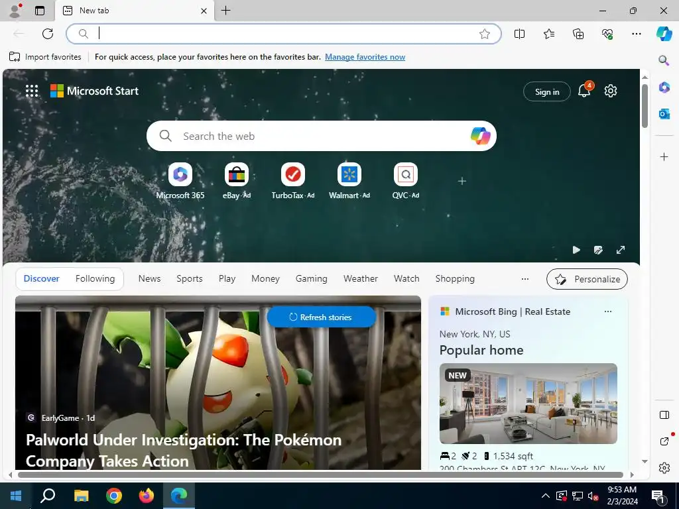The width and height of the screenshot is (679, 509).
Task: Open Manage favorites now link
Action: click(x=365, y=57)
